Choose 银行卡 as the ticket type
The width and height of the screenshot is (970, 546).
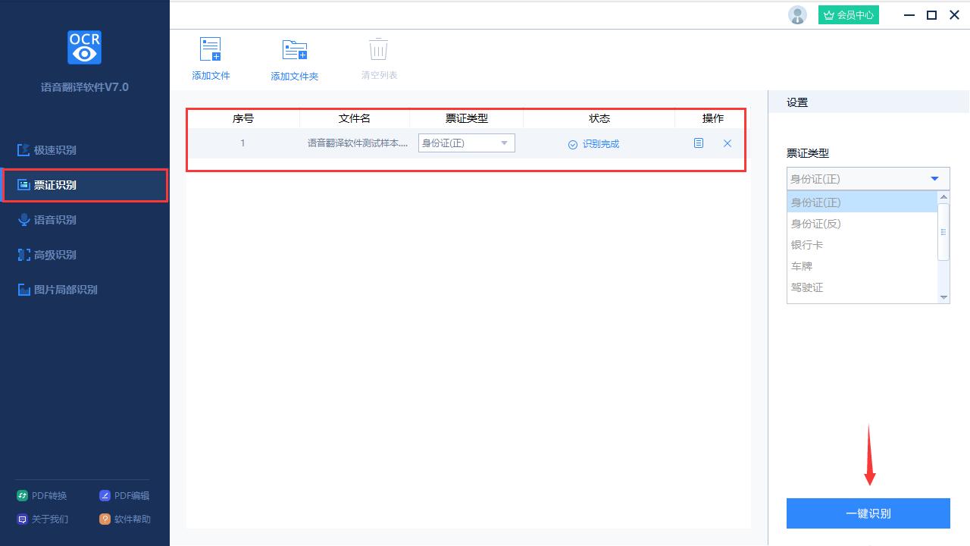point(807,244)
